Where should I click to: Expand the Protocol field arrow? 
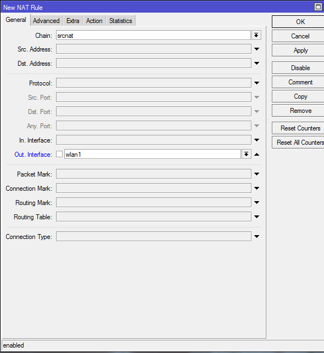[x=256, y=83]
